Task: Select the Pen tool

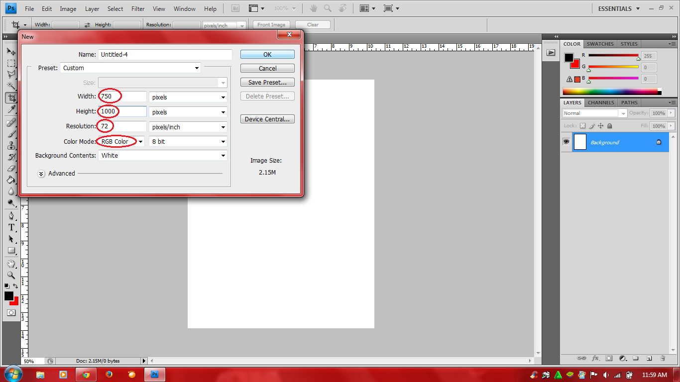Action: coord(11,216)
